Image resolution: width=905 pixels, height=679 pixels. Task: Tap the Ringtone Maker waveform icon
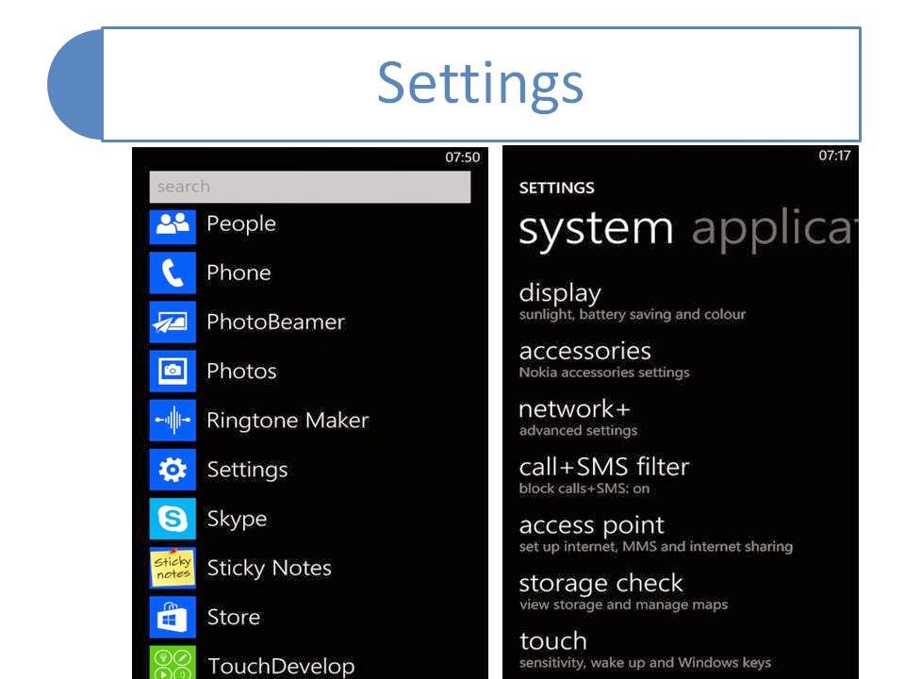[173, 421]
